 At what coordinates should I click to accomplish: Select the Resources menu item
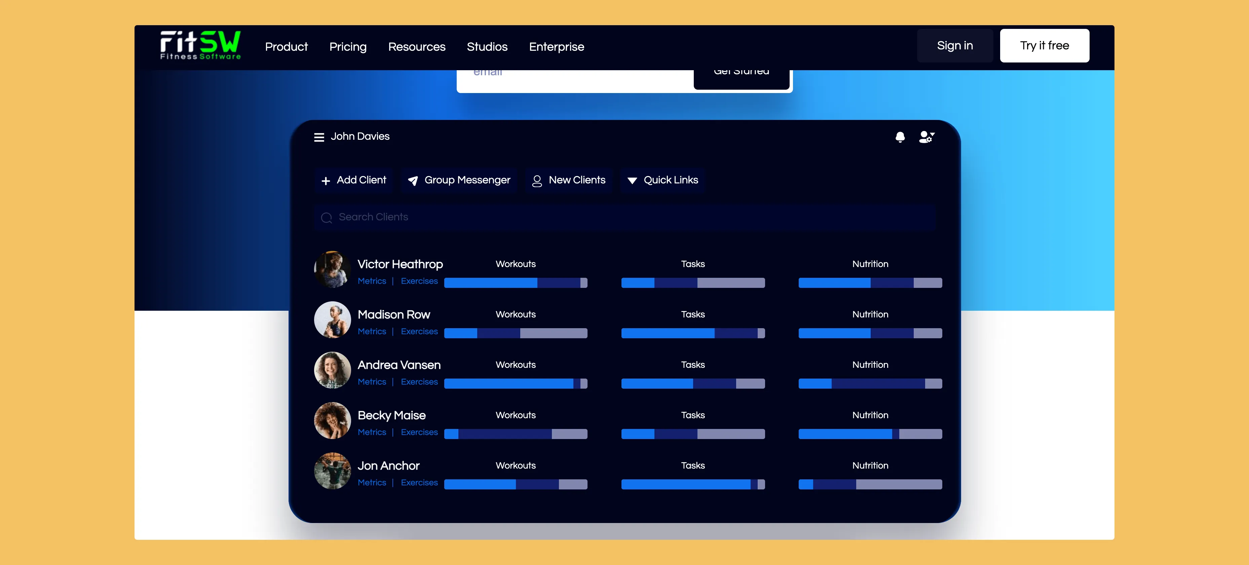tap(416, 47)
